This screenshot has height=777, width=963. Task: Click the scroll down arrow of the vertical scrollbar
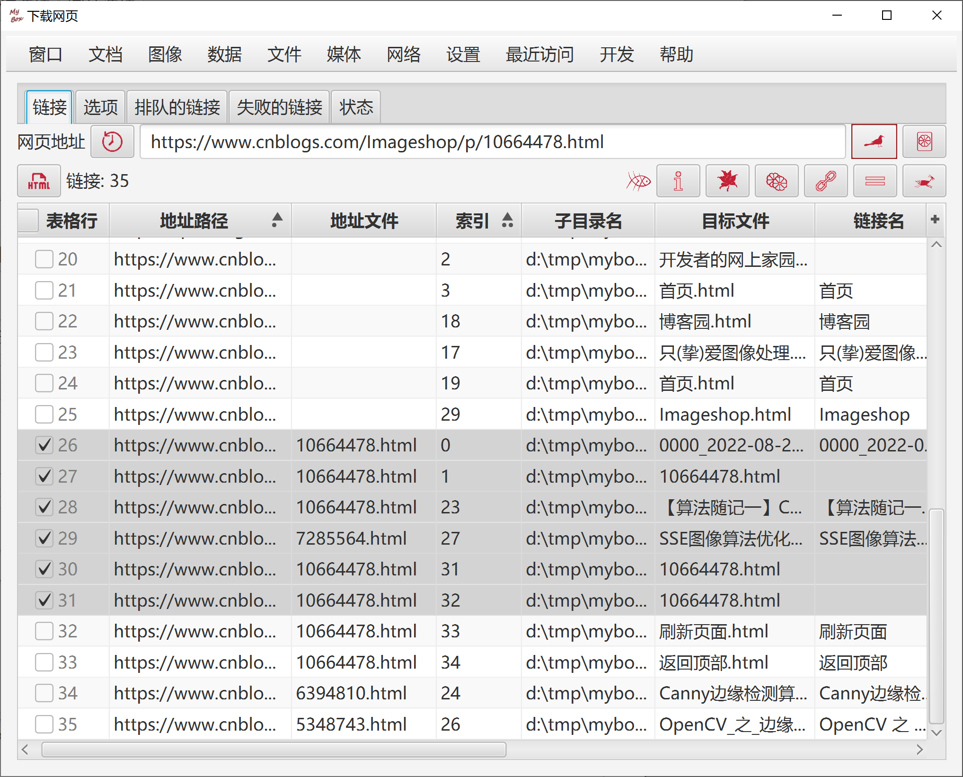(936, 733)
